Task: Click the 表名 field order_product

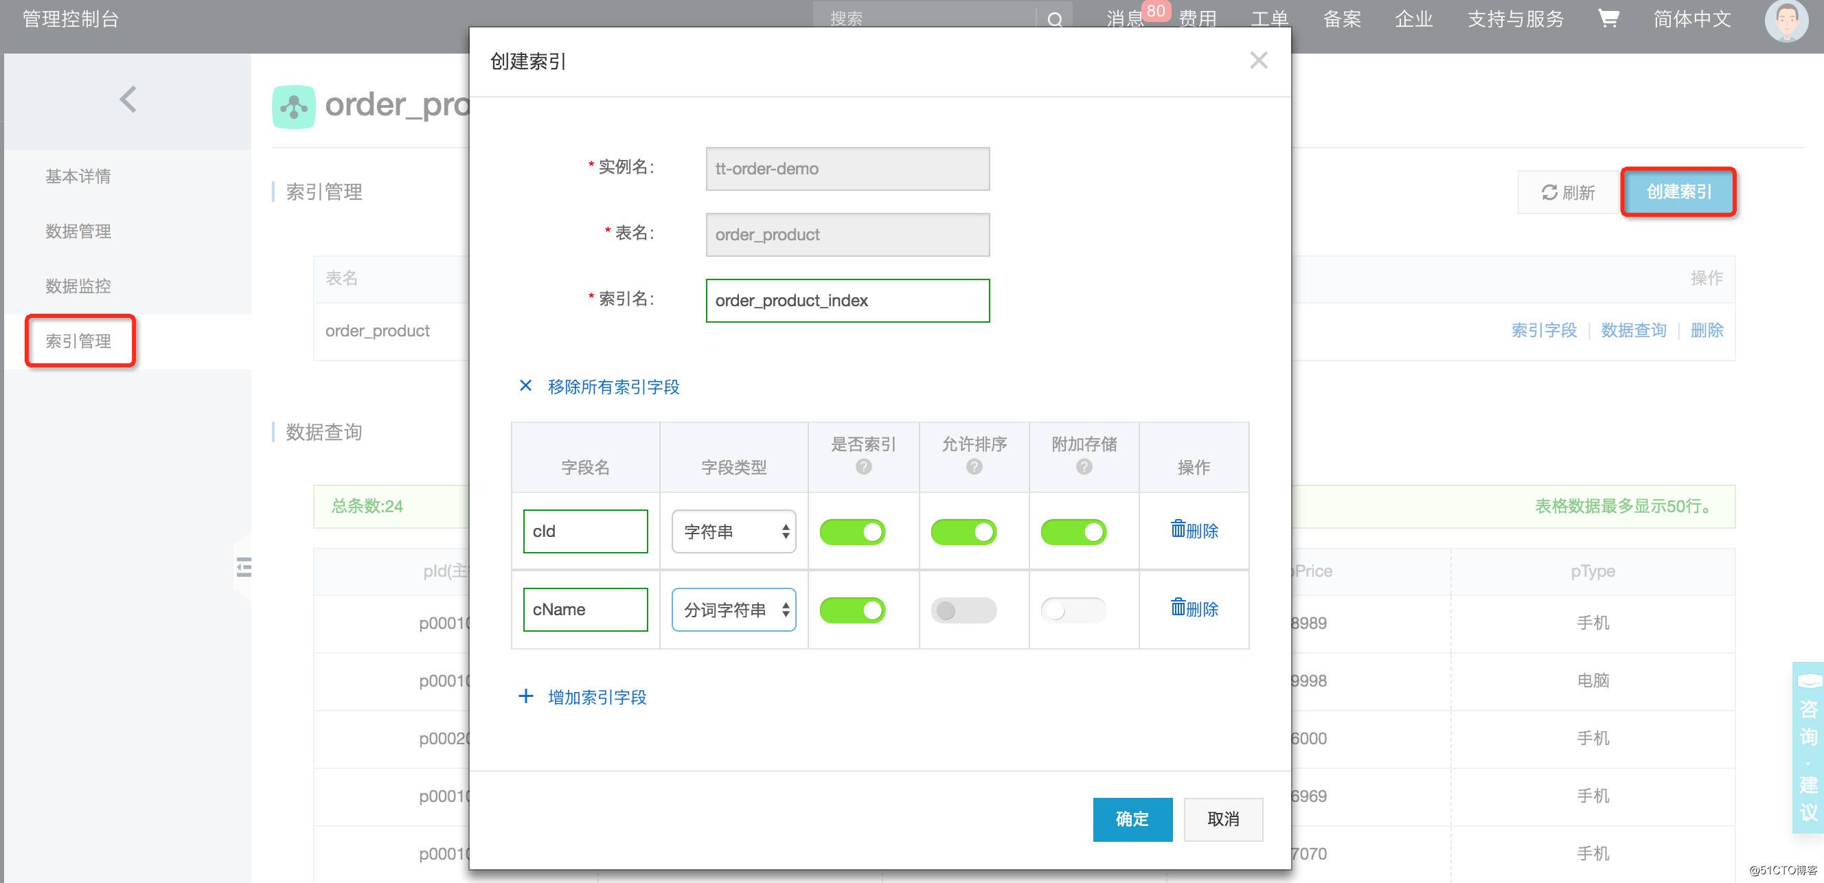Action: (847, 235)
